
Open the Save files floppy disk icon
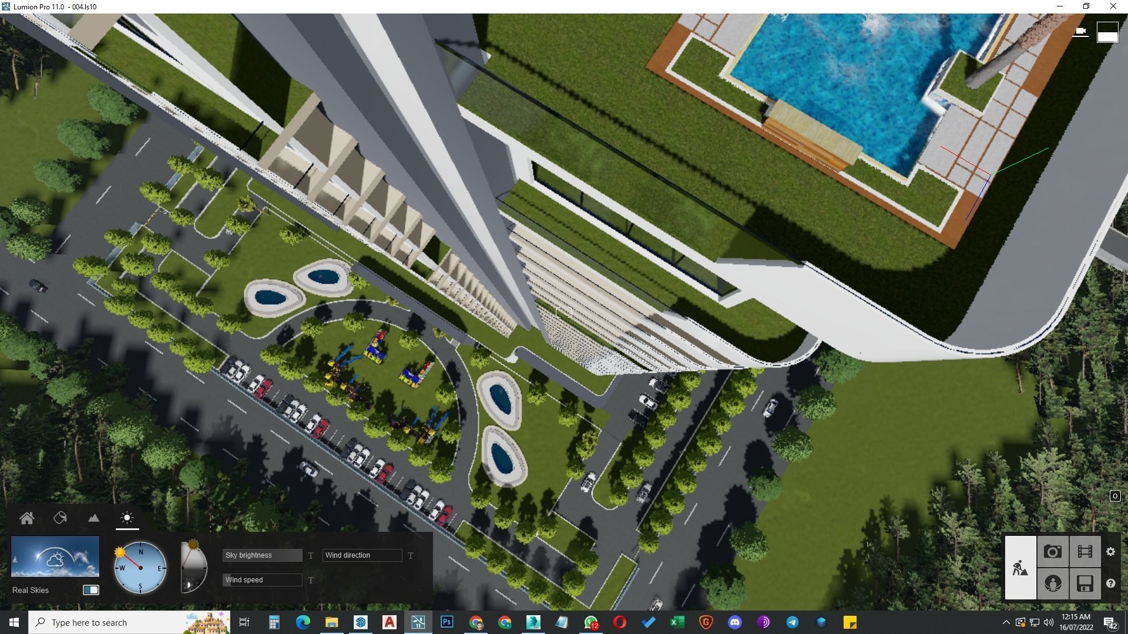coord(1085,584)
